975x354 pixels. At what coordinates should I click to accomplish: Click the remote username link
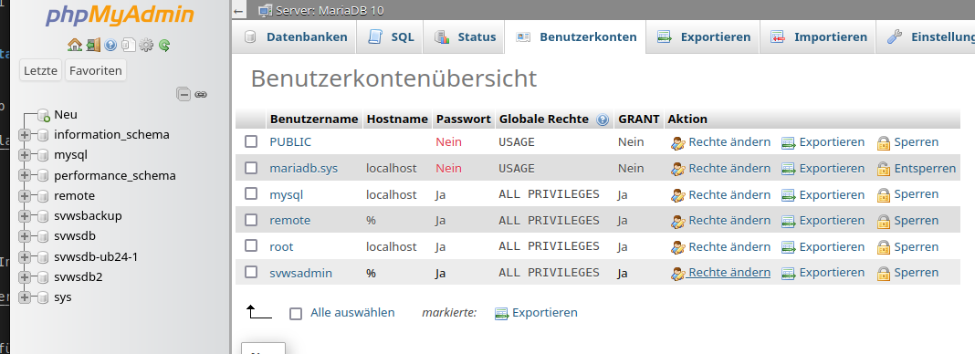[289, 221]
